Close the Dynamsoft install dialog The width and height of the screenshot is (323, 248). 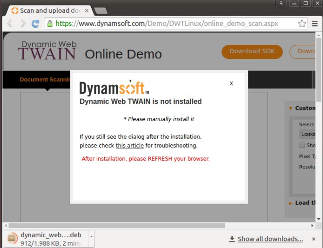[231, 83]
